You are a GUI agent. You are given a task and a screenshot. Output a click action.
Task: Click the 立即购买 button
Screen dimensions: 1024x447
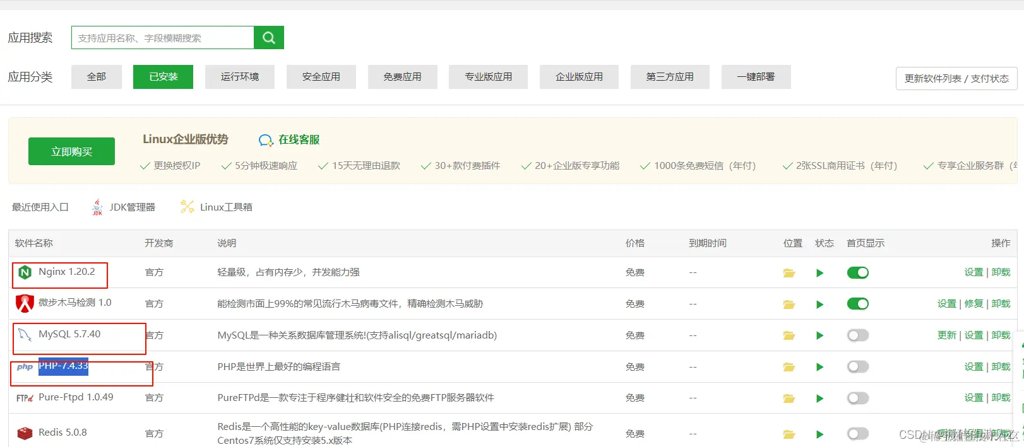click(x=71, y=151)
